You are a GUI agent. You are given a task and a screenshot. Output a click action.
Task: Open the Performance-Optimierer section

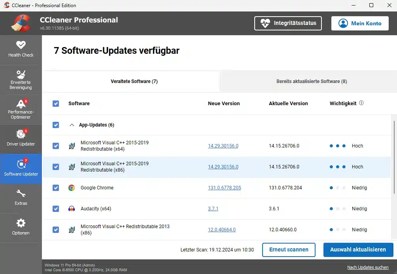(21, 110)
